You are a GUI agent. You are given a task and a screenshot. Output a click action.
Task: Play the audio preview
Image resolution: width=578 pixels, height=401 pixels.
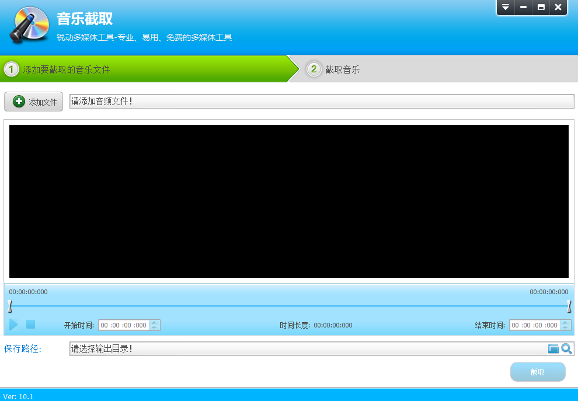point(13,325)
